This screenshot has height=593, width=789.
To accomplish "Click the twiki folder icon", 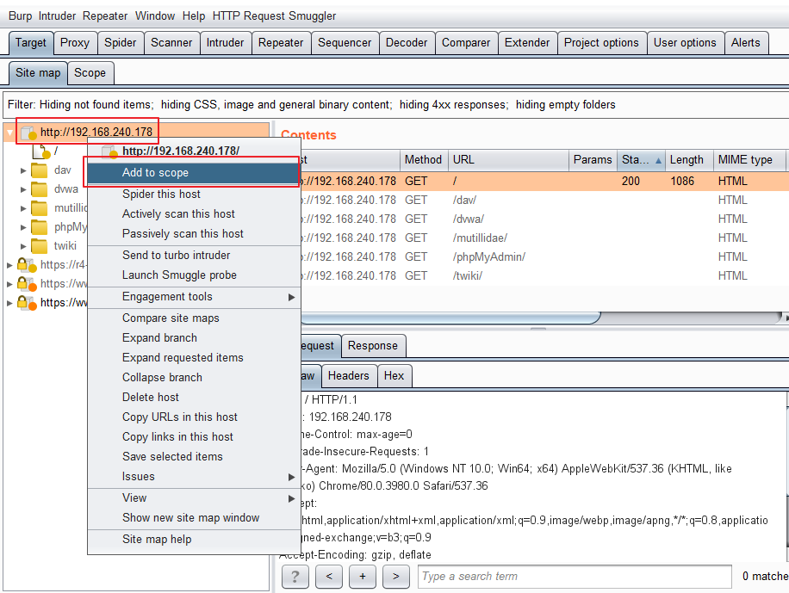I will tap(40, 246).
